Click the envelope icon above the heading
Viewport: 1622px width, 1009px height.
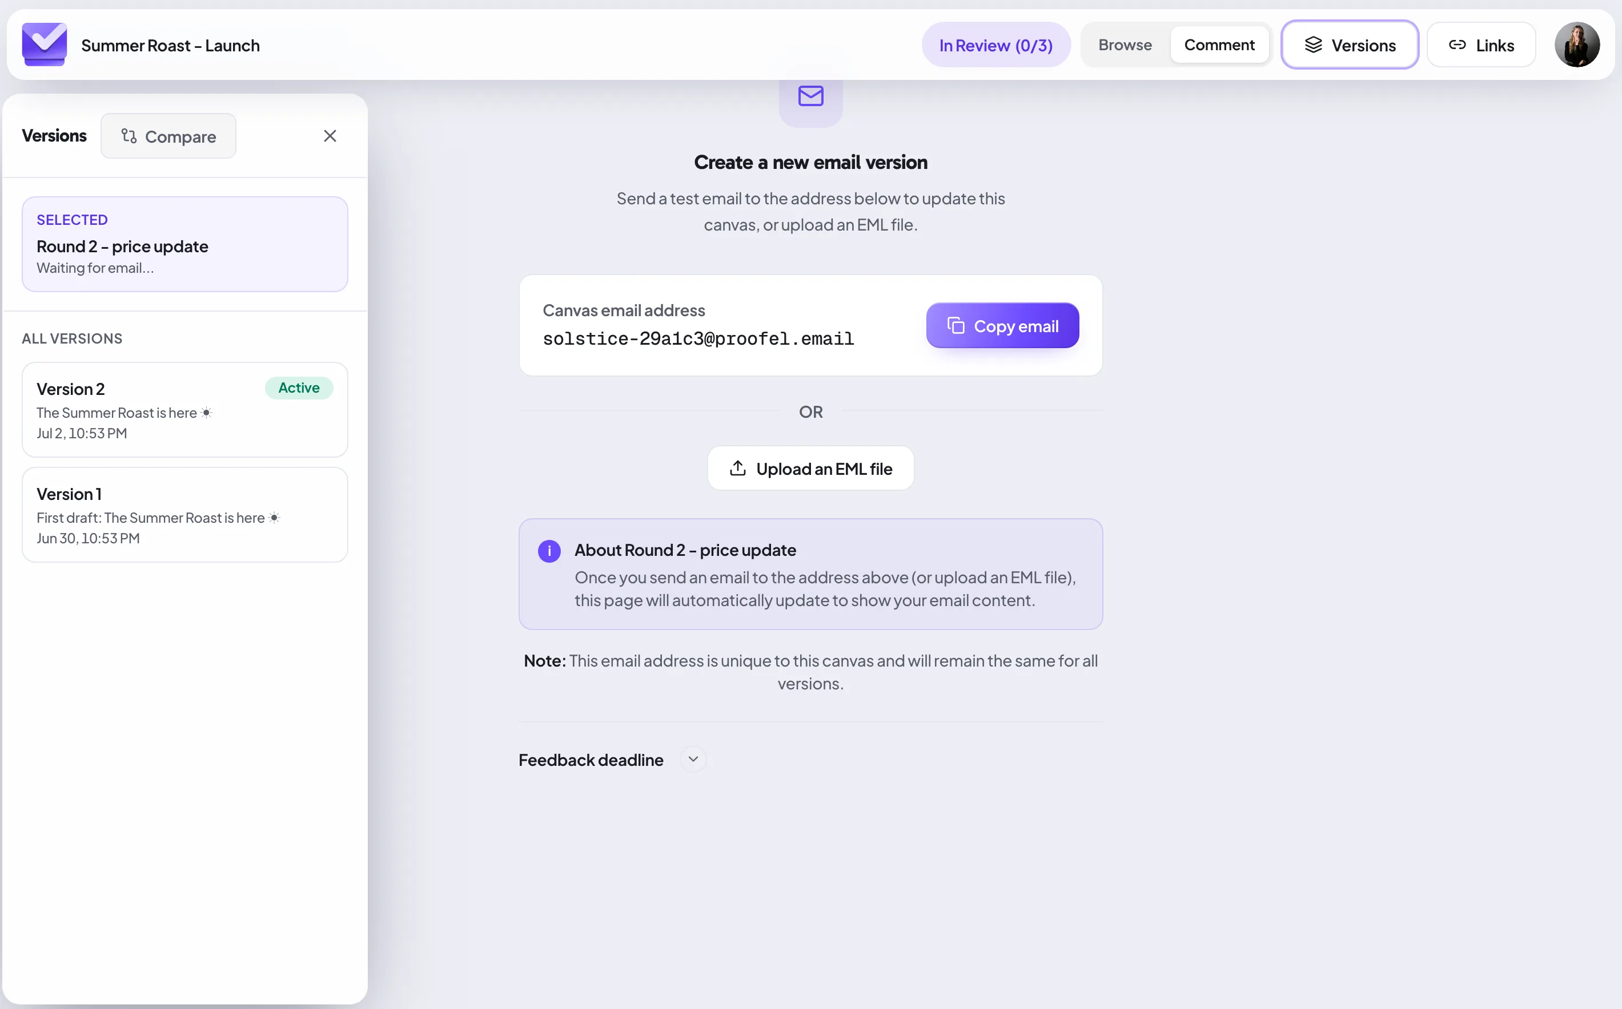[810, 96]
